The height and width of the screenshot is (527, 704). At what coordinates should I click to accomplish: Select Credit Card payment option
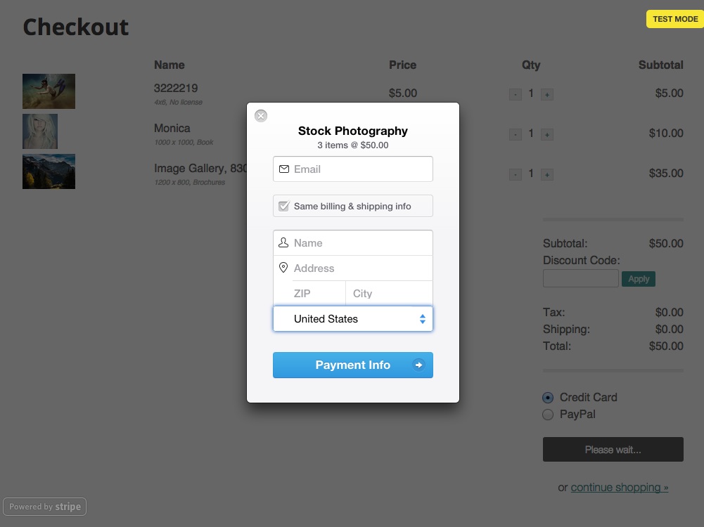(548, 398)
